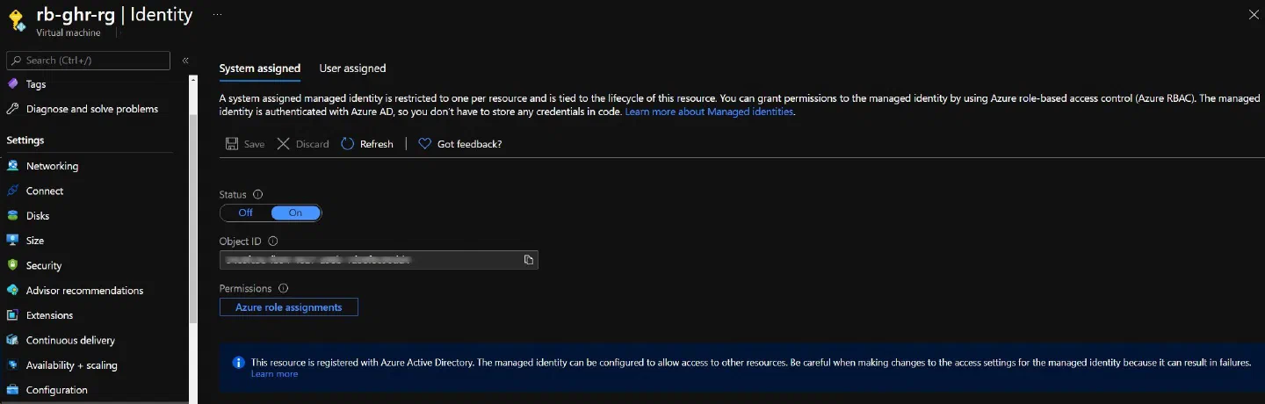
Task: Click the Size monitor icon
Action: [12, 240]
